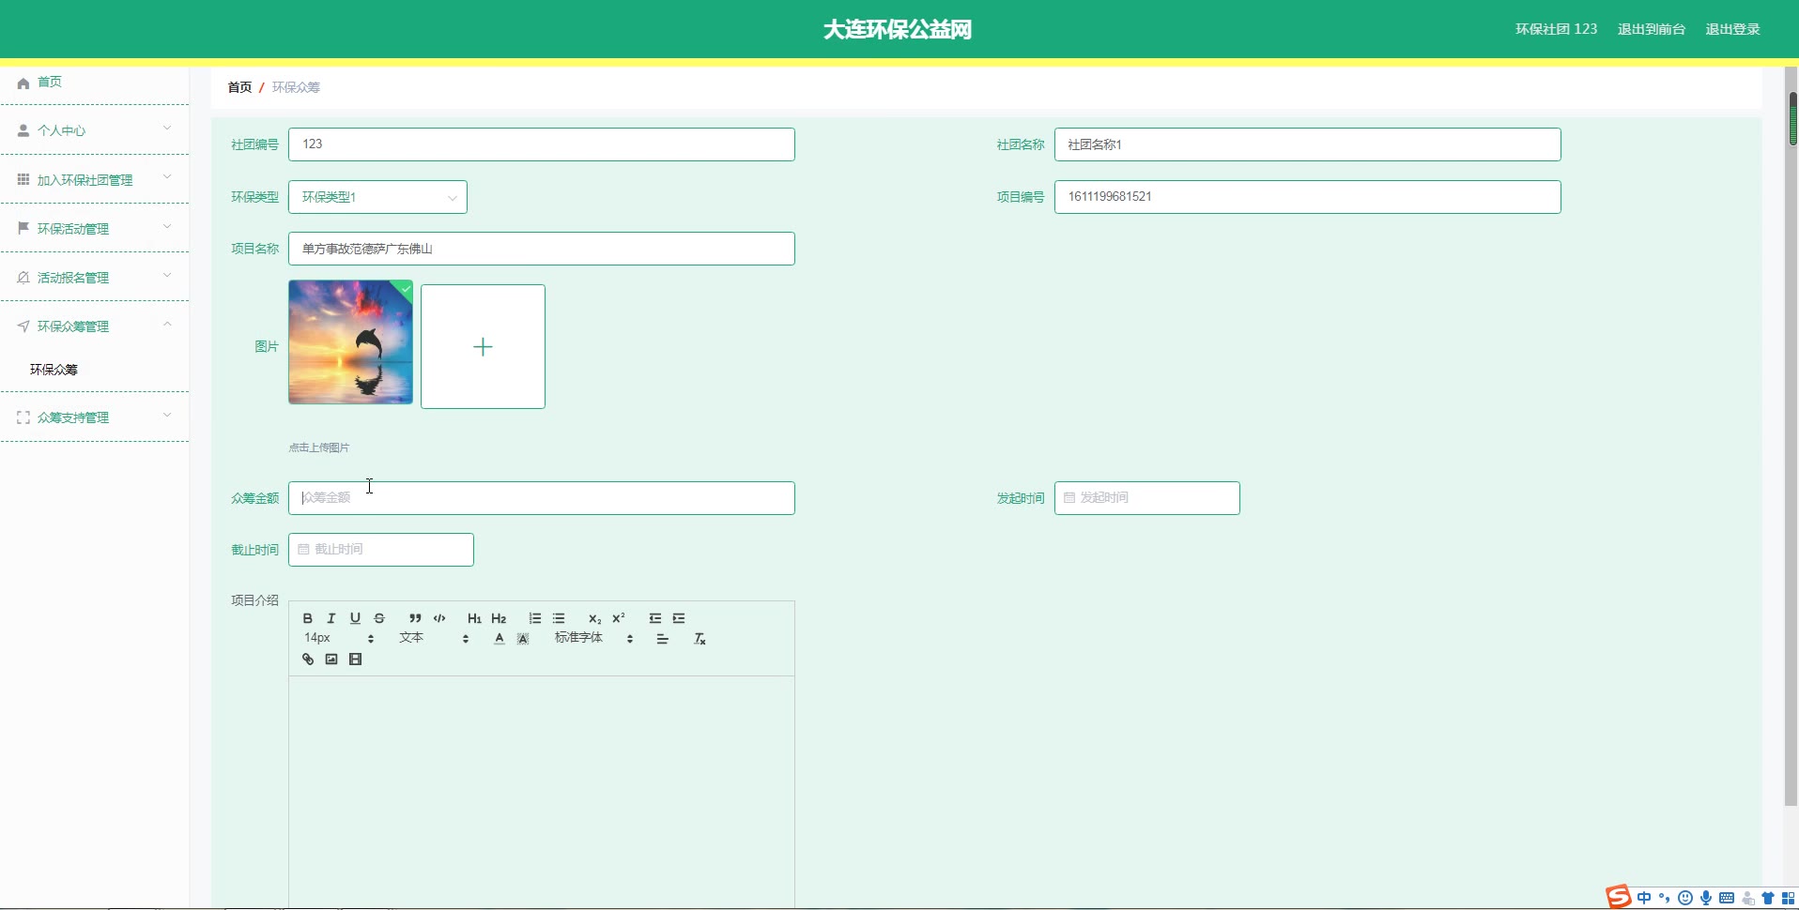Expand the 活动报名管理 sidebar menu
Screen dimensions: 1799x910
(94, 277)
